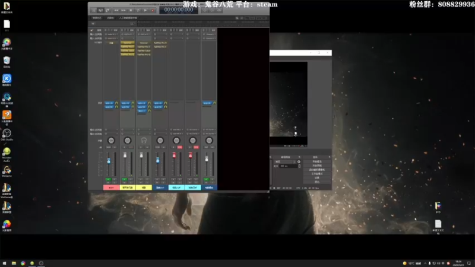
Task: Open the hamburger menu icon in Studio One toolbar
Action: click(94, 10)
